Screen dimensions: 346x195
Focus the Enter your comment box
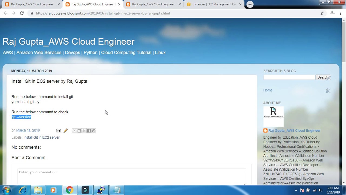coord(132,177)
